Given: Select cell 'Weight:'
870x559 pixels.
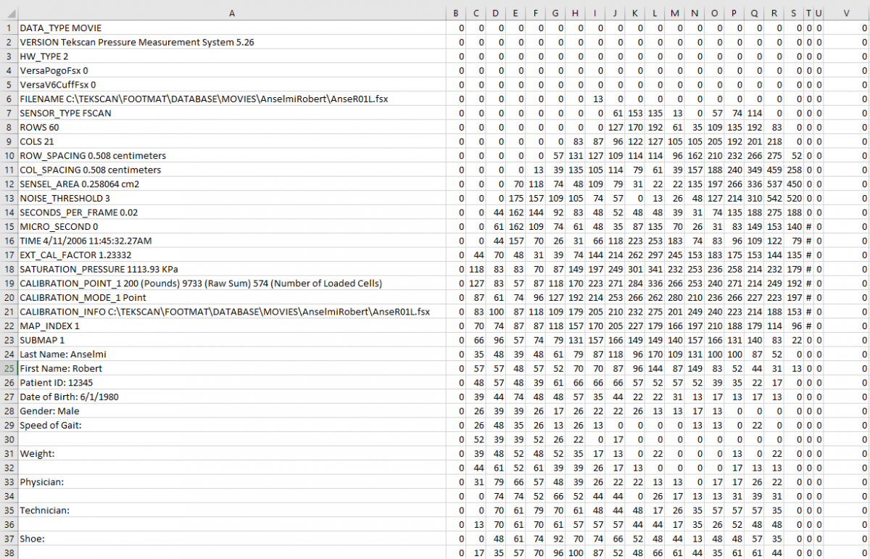Looking at the screenshot, I should [231, 452].
